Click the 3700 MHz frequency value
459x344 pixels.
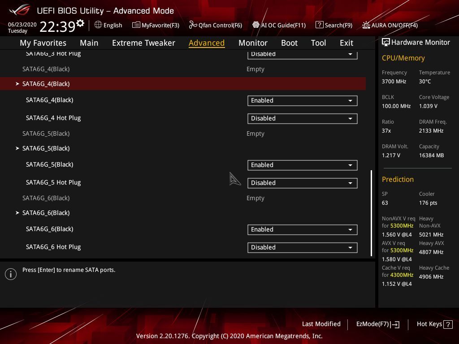[394, 82]
